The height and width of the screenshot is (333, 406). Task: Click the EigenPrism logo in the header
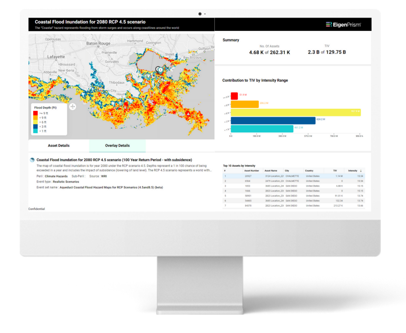343,25
